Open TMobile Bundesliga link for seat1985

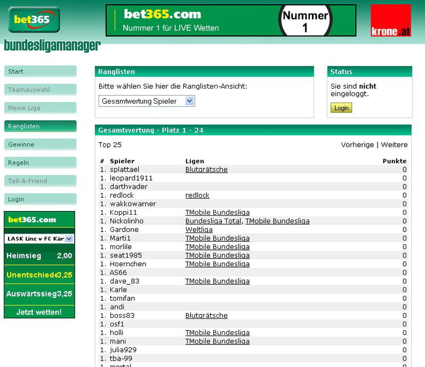218,255
